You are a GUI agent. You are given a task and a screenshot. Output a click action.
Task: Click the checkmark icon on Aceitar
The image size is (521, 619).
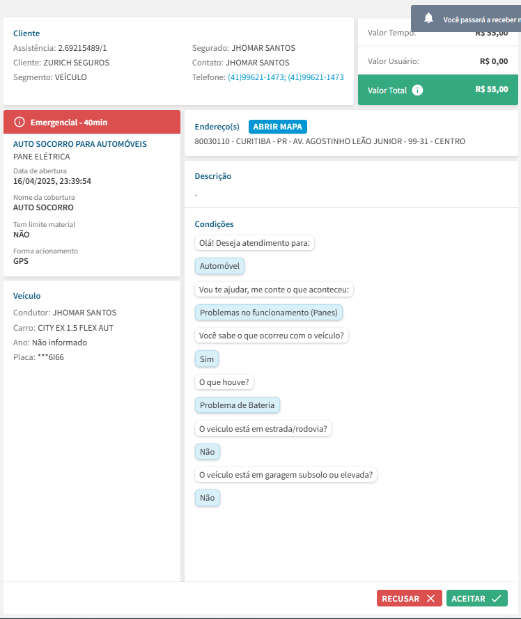tap(497, 599)
